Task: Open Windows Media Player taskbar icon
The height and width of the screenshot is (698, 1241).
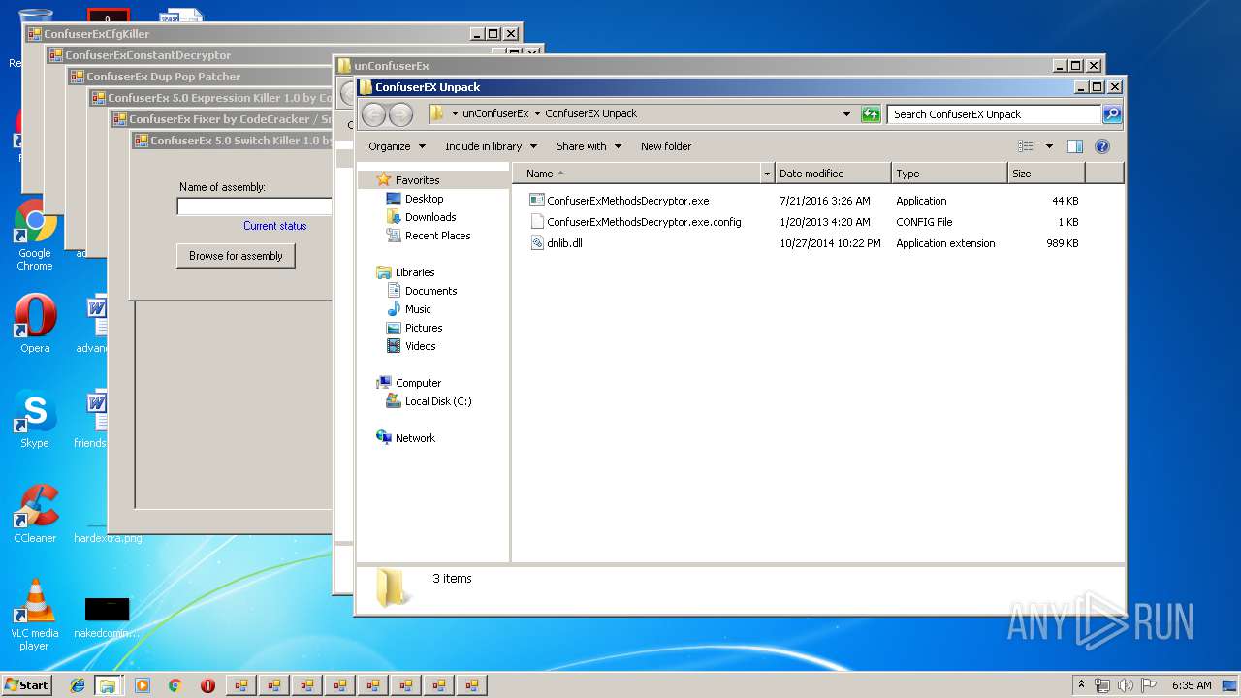Action: click(143, 685)
